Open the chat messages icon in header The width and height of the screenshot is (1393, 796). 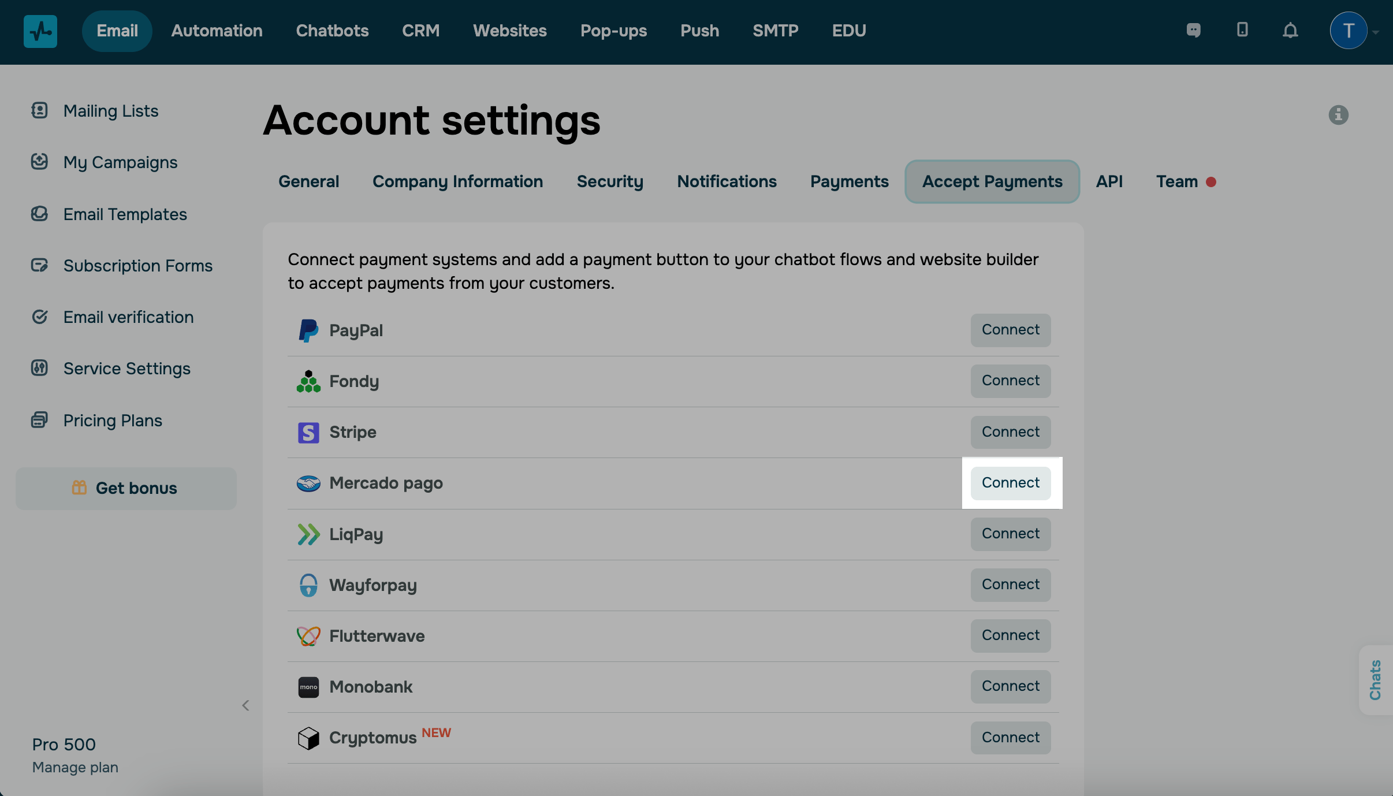[1193, 30]
